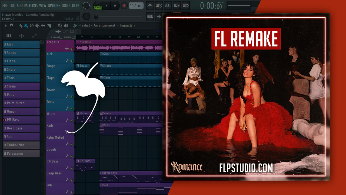Toggle loop recording icon
This screenshot has width=346, height=195.
(x=186, y=6)
